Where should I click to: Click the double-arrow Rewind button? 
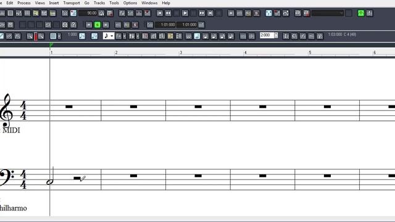pyautogui.click(x=168, y=13)
